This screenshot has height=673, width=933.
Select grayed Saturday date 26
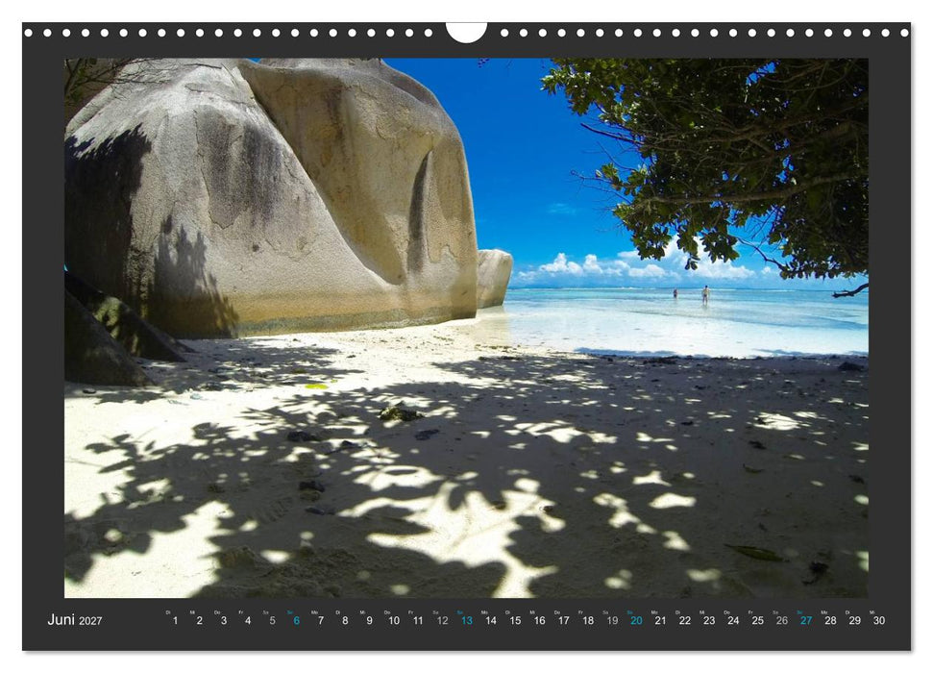[782, 620]
